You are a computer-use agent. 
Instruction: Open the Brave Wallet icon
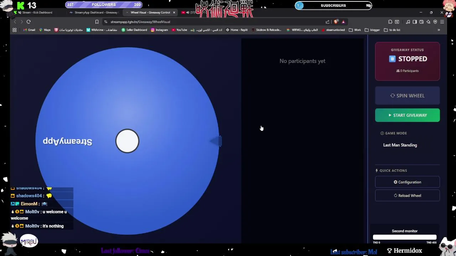point(421,22)
